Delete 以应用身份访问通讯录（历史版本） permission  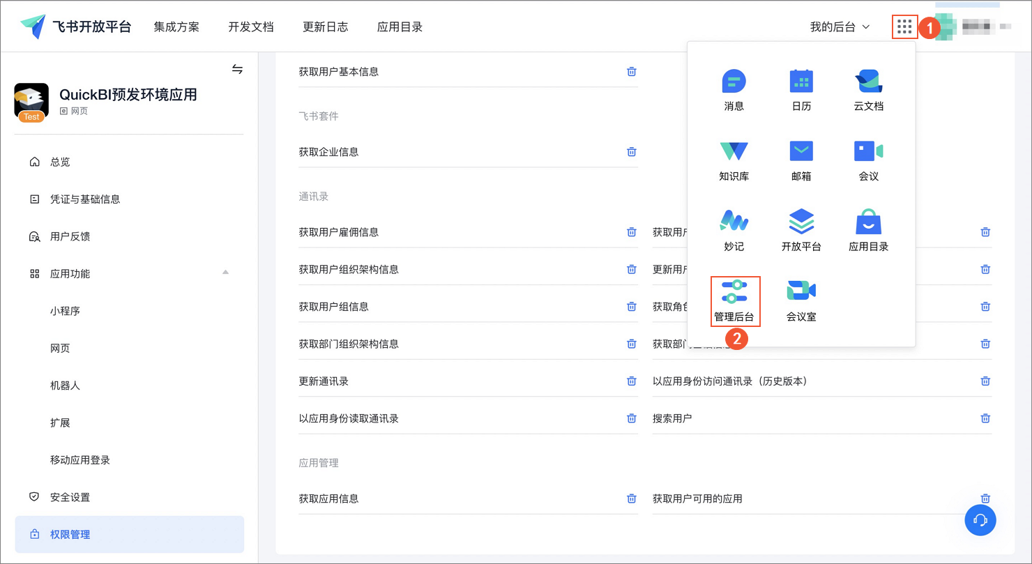986,381
